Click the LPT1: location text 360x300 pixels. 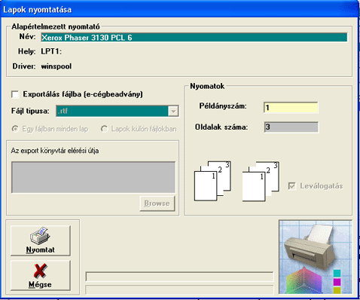(x=51, y=51)
